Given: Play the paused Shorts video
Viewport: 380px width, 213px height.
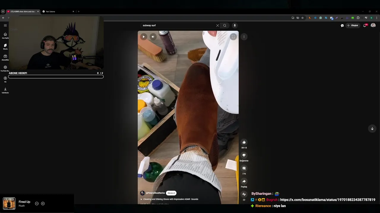Looking at the screenshot, I should (143, 37).
